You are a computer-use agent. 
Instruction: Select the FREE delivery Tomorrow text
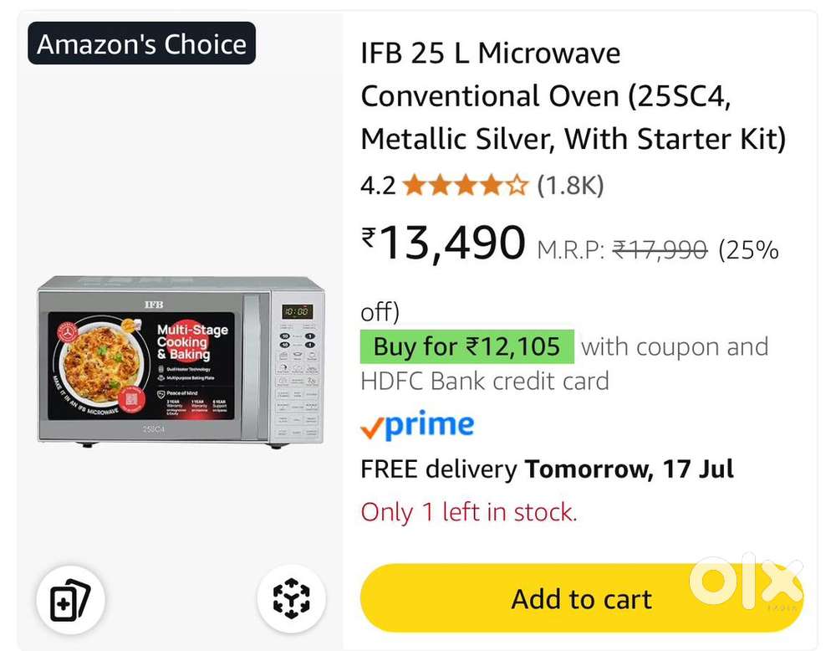click(547, 469)
